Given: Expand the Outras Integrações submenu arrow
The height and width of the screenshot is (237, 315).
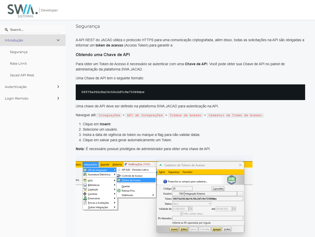Looking at the screenshot, I should [115, 207].
